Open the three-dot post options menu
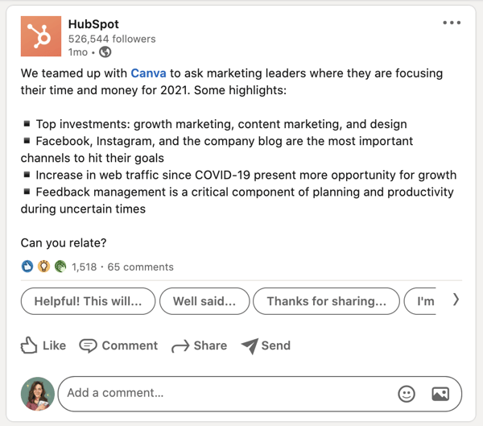The width and height of the screenshot is (483, 426). [x=452, y=23]
